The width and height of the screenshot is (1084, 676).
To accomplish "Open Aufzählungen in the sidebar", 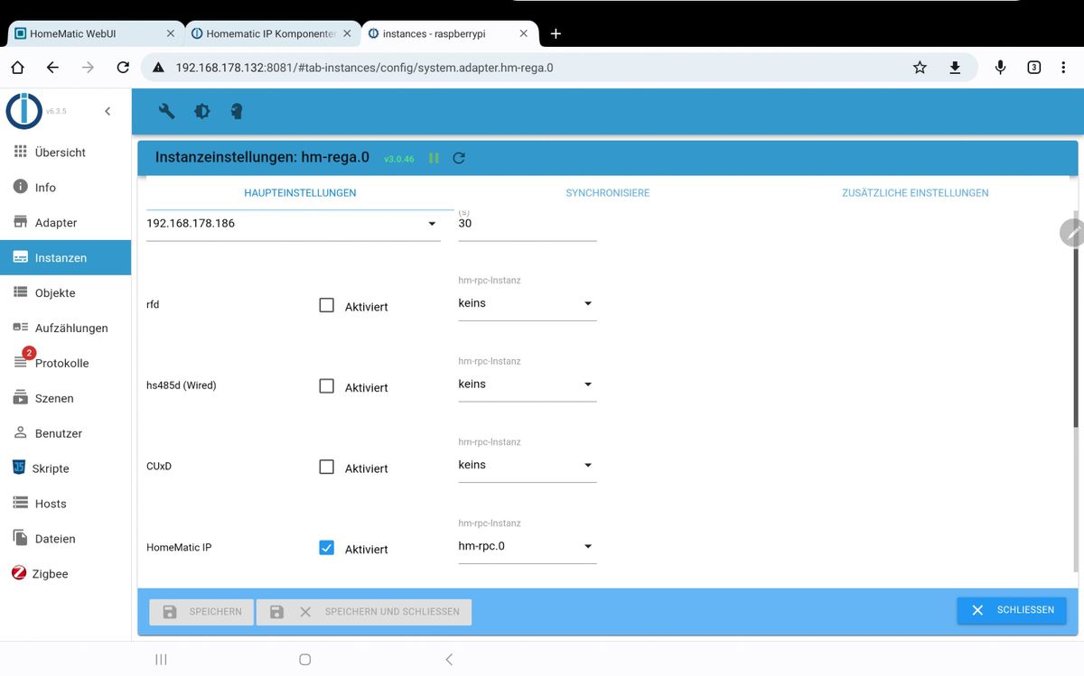I will click(x=65, y=329).
